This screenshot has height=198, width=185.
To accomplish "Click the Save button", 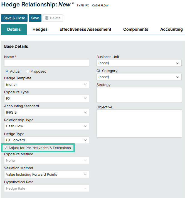I will pos(35,18).
